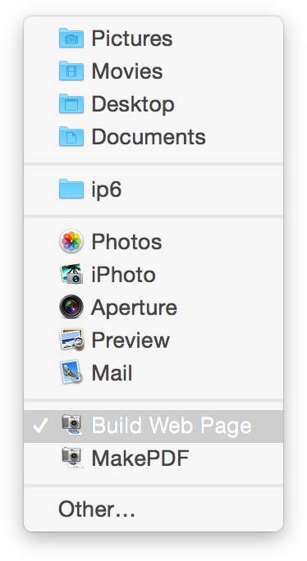This screenshot has height=561, width=307.
Task: Click the Desktop folder icon
Action: point(71,104)
